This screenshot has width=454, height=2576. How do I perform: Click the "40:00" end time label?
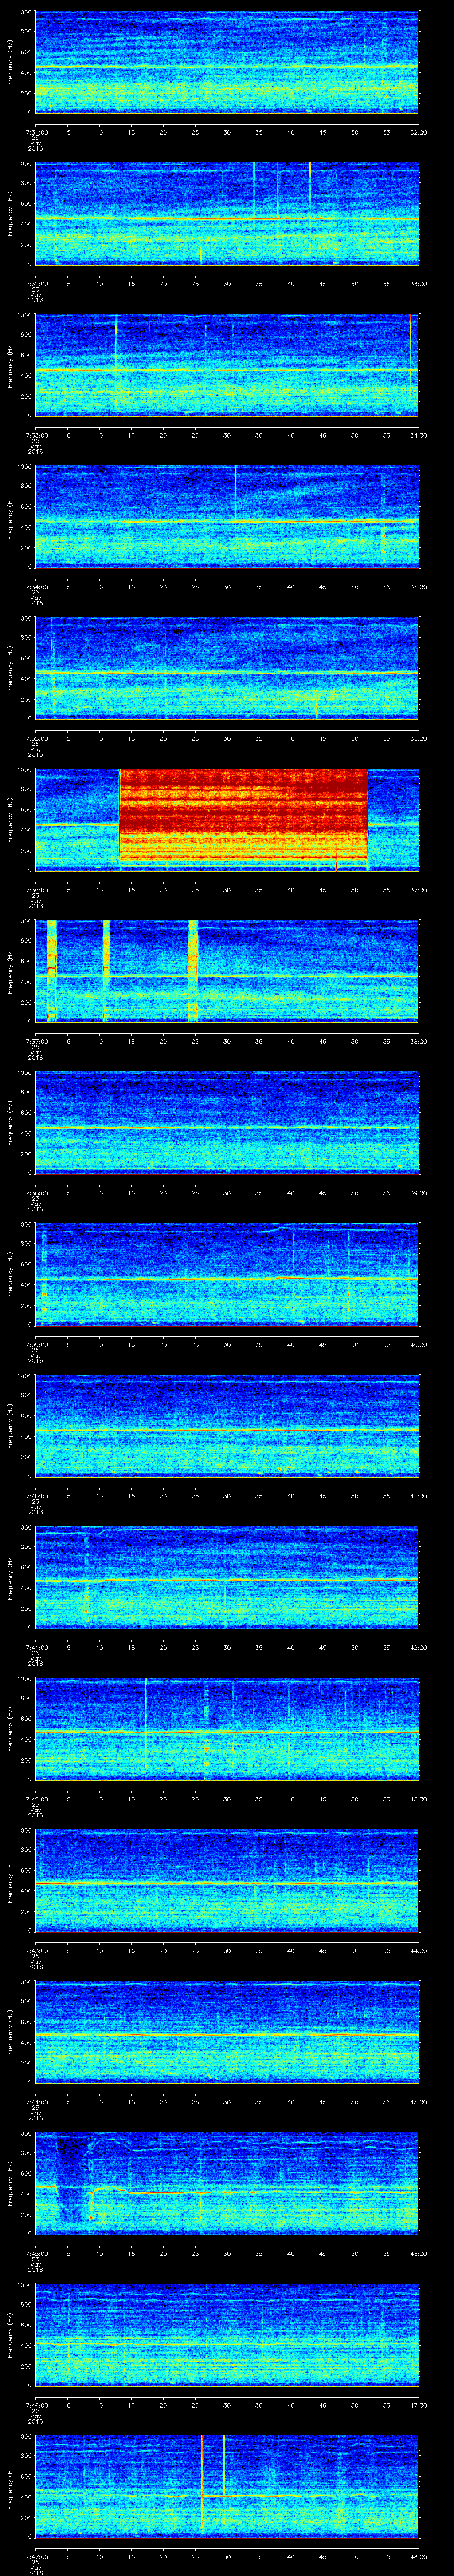point(419,1344)
